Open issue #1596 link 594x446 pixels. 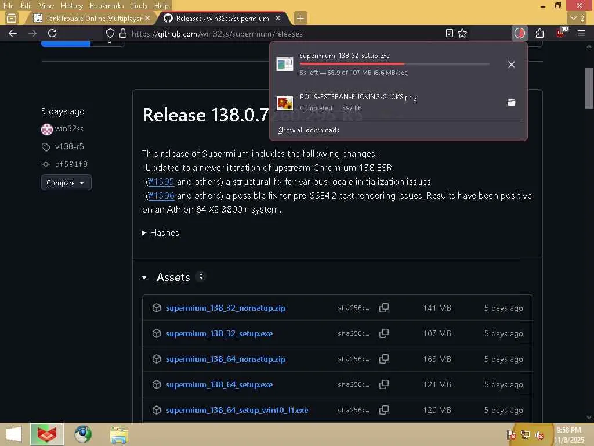[161, 195]
